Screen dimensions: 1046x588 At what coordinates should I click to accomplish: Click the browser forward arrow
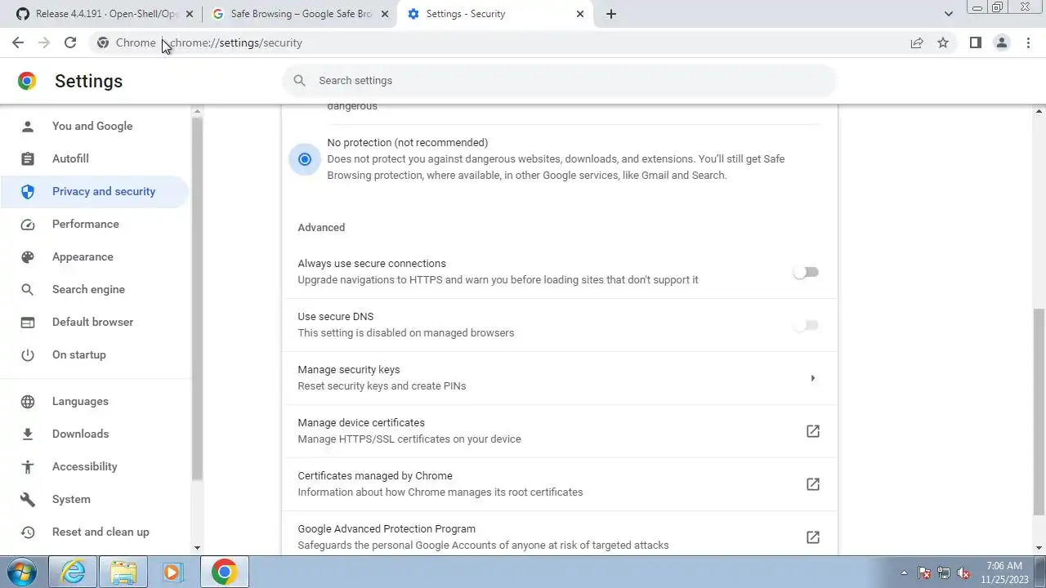point(44,42)
